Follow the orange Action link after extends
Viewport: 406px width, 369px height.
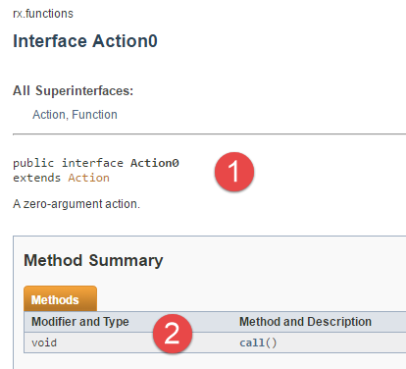[x=88, y=178]
